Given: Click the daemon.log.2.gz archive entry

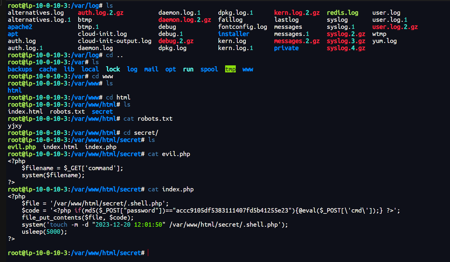Looking at the screenshot, I should (x=185, y=20).
